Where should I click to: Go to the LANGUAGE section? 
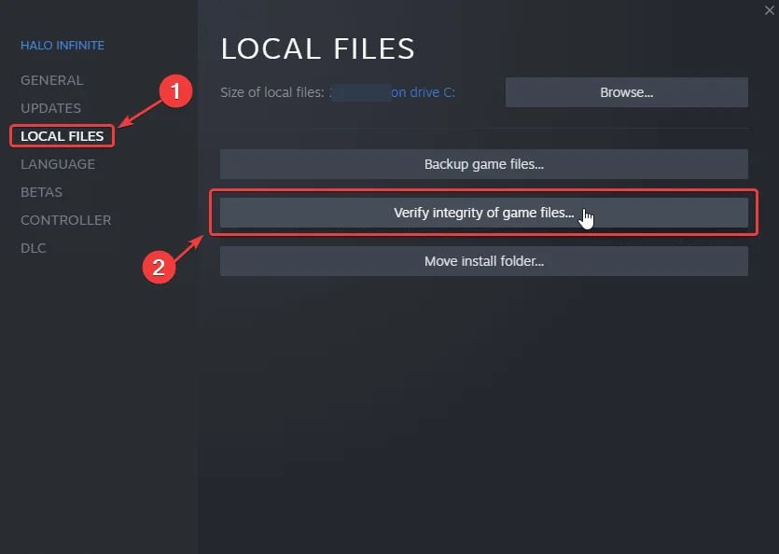pyautogui.click(x=58, y=164)
